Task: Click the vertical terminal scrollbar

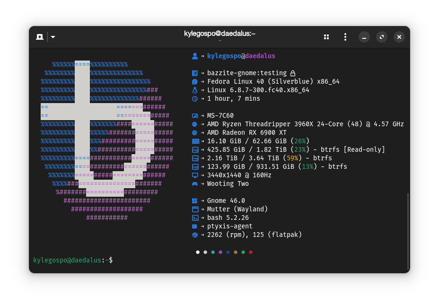Action: (x=408, y=231)
